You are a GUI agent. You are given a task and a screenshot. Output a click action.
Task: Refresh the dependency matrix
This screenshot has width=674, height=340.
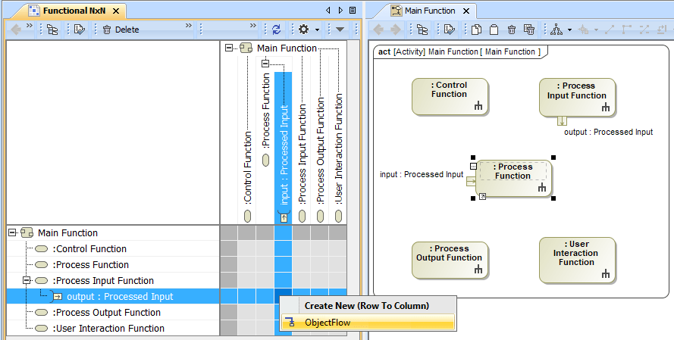pyautogui.click(x=277, y=30)
